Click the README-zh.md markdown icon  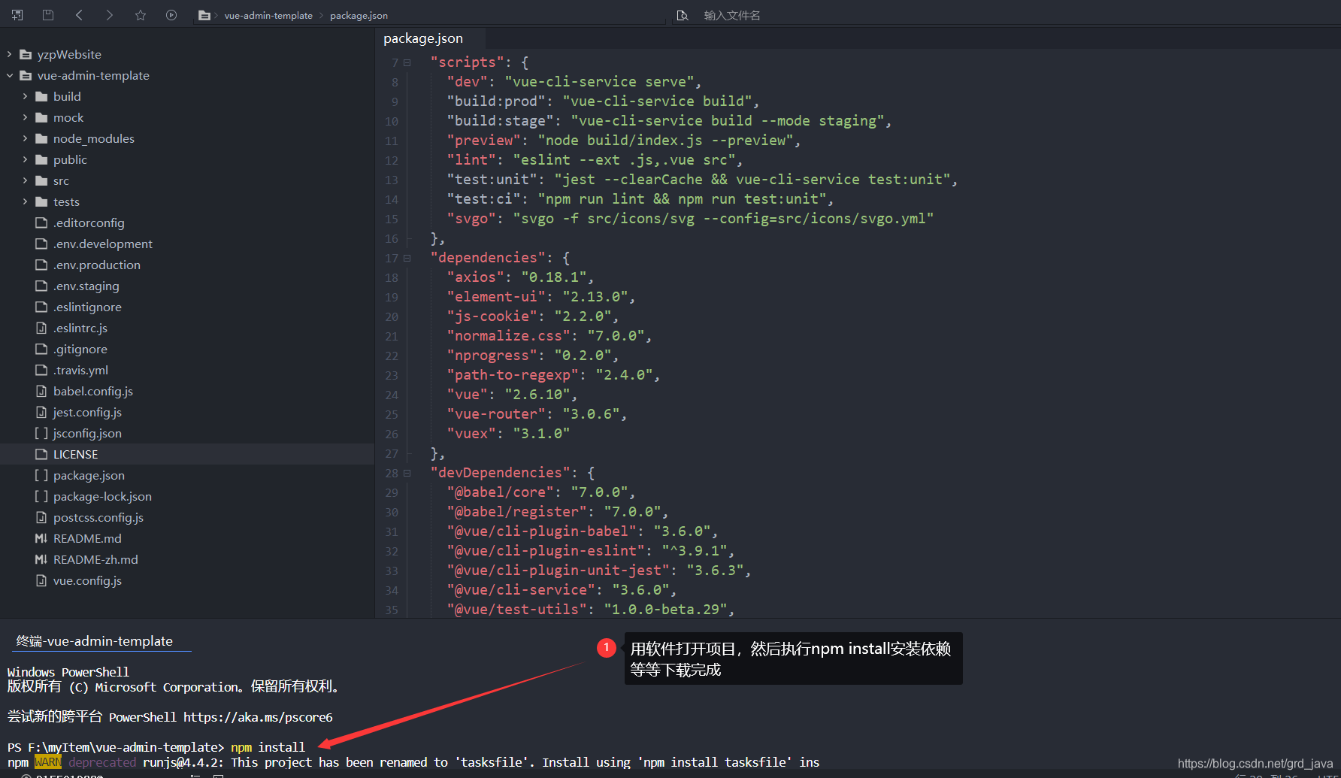coord(41,559)
